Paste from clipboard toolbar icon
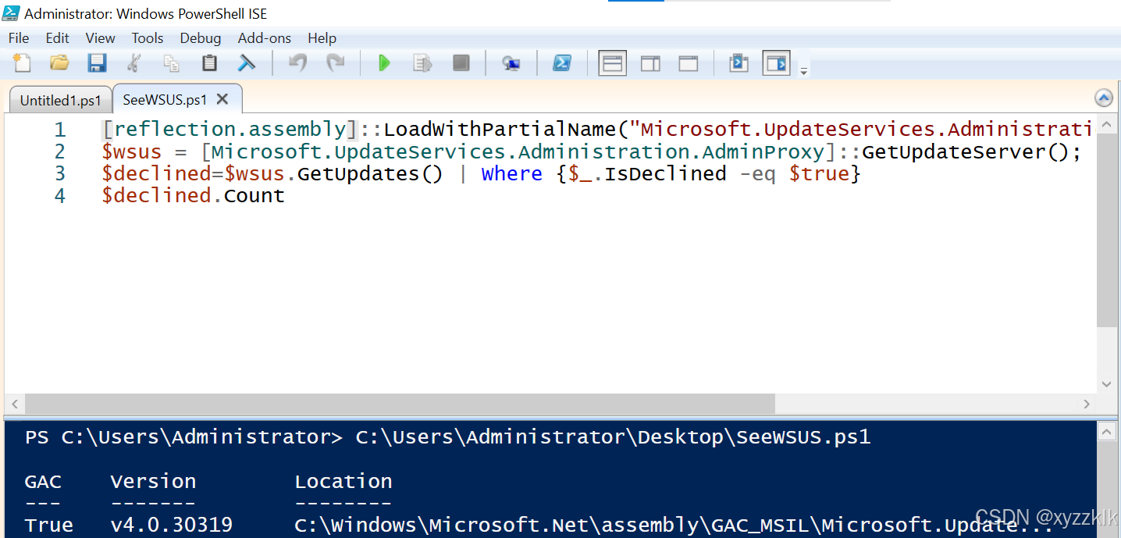 [x=208, y=62]
